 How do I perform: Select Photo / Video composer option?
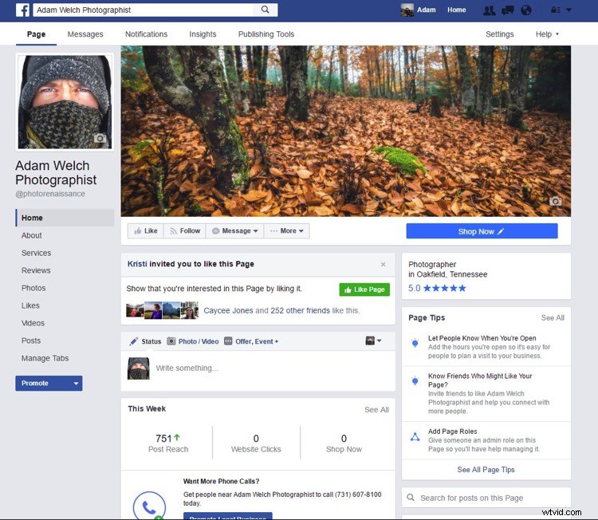[x=193, y=341]
